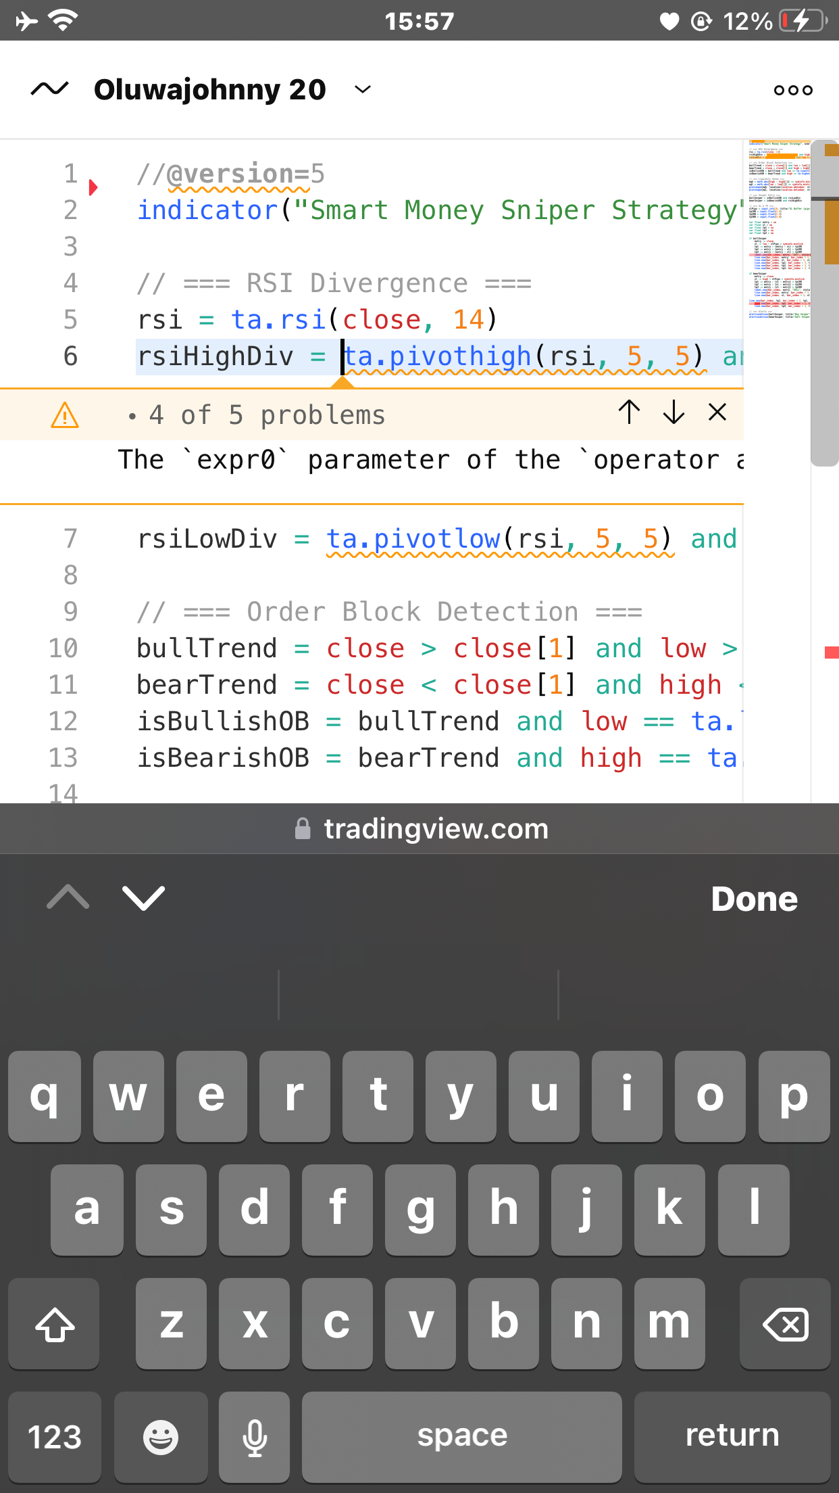Tap the battery indicator in status bar

pos(804,21)
